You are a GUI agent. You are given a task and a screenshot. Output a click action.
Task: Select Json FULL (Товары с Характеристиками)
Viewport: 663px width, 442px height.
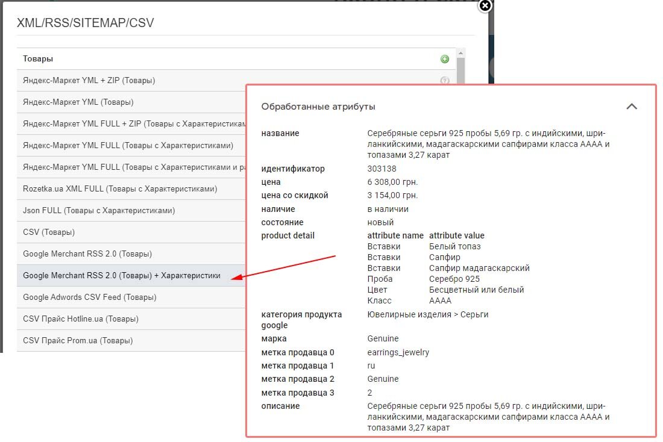pyautogui.click(x=99, y=211)
